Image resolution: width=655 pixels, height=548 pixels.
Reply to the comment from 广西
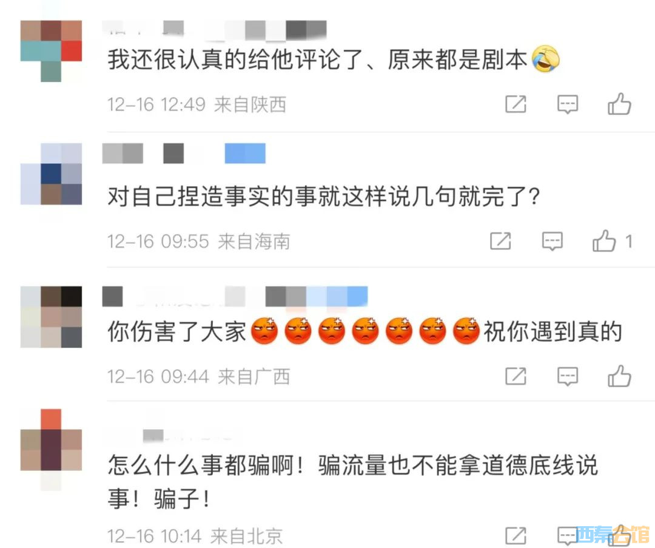pos(568,376)
